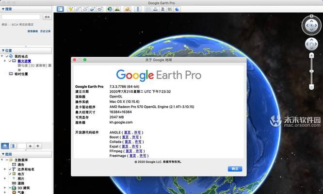Viewport: 323px width, 194px height.
Task: Click the Add Placemark pushpin icon
Action: click(x=71, y=9)
